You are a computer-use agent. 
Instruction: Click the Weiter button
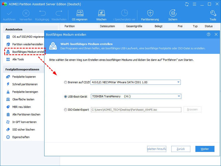tap(205, 149)
